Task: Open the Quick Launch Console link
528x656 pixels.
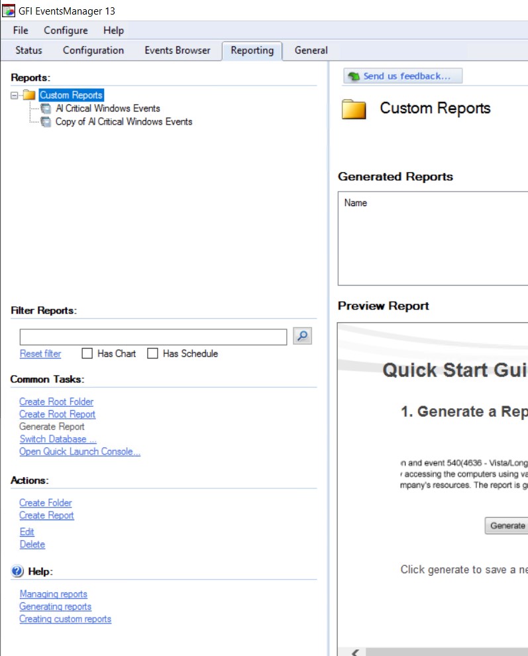Action: coord(79,452)
